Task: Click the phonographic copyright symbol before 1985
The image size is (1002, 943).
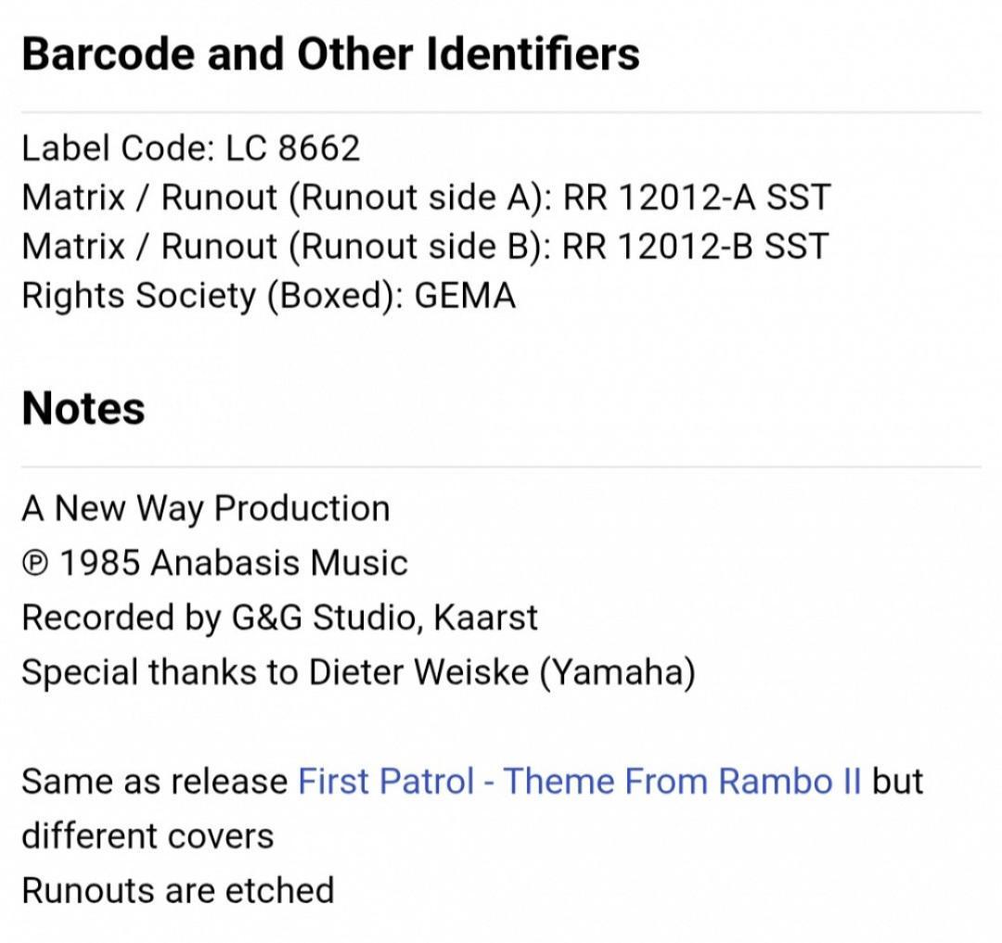Action: 34,563
